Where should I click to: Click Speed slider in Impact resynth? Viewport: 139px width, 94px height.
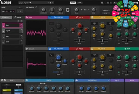tap(58, 72)
